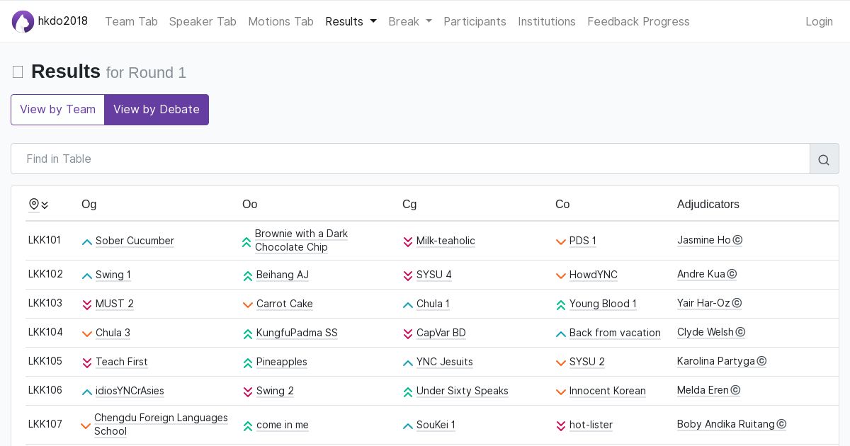Screen dimensions: 850x446
Task: Open the SYSU 2 team link
Action: tap(587, 362)
